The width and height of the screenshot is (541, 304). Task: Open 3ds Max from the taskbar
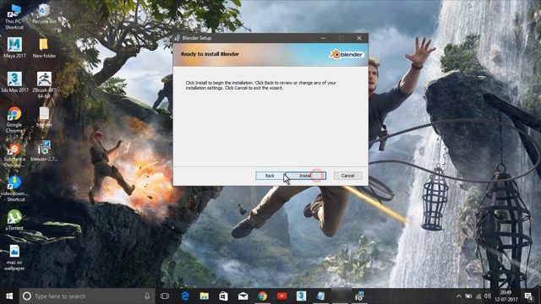(301, 296)
